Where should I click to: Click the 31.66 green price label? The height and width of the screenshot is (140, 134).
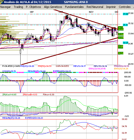[x=121, y=46]
